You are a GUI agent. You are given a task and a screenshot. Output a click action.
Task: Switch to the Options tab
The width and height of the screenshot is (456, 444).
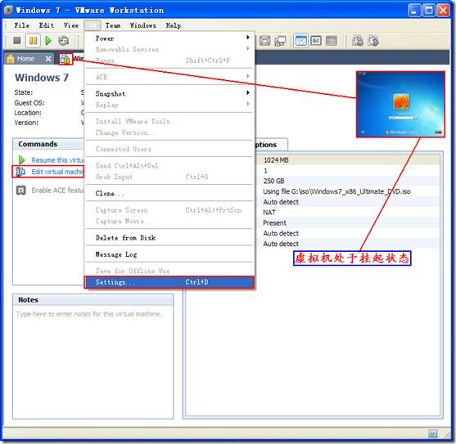tap(271, 145)
